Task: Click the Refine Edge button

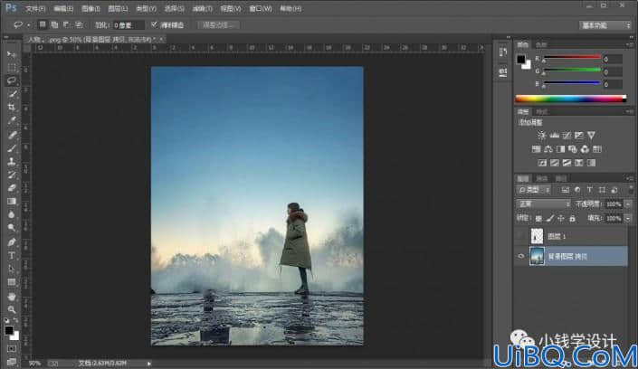Action: tap(218, 24)
